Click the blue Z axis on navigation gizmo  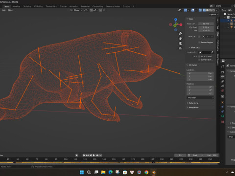[176, 20]
